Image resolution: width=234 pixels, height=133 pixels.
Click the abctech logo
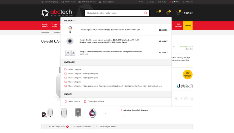pos(57,13)
